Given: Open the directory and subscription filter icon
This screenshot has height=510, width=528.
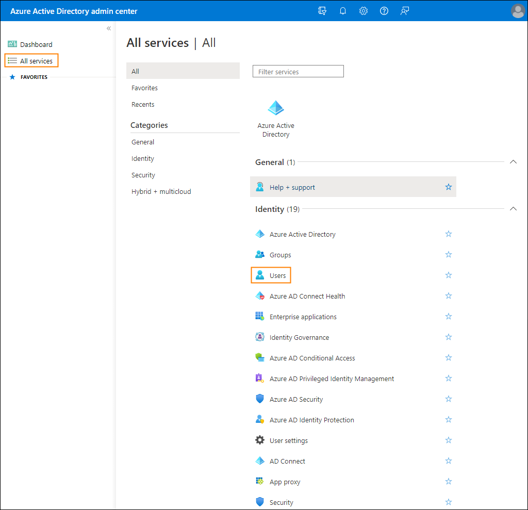Looking at the screenshot, I should coord(322,11).
